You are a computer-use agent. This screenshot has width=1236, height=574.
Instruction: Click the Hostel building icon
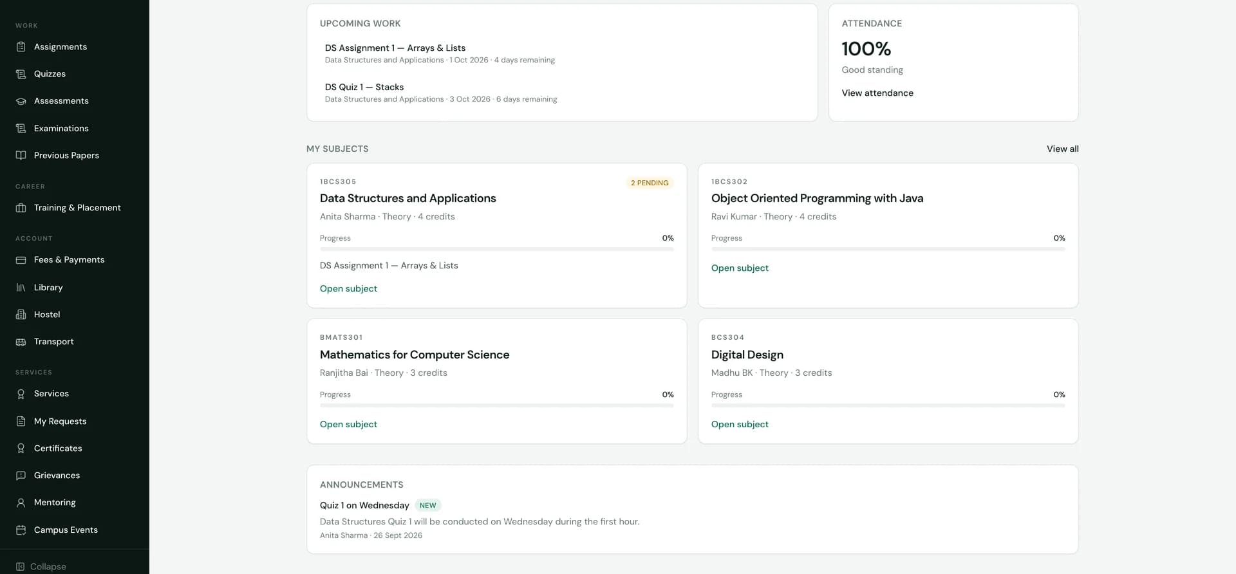pos(21,315)
